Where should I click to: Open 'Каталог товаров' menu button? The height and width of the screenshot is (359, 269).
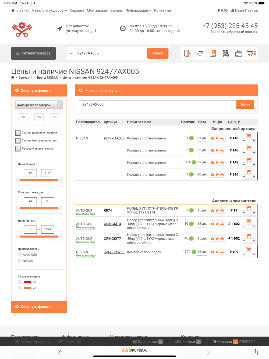click(33, 53)
